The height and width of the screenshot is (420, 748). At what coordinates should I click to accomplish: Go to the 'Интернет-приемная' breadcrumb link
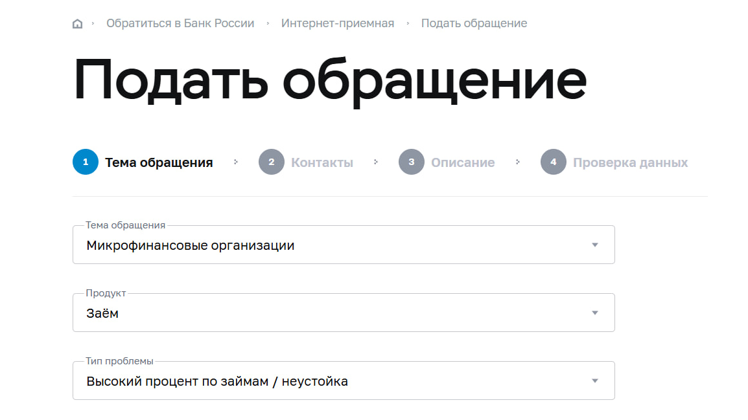click(337, 23)
